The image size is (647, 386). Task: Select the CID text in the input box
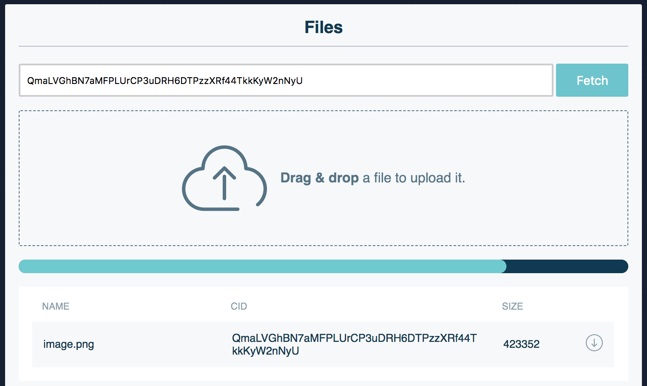pos(165,81)
